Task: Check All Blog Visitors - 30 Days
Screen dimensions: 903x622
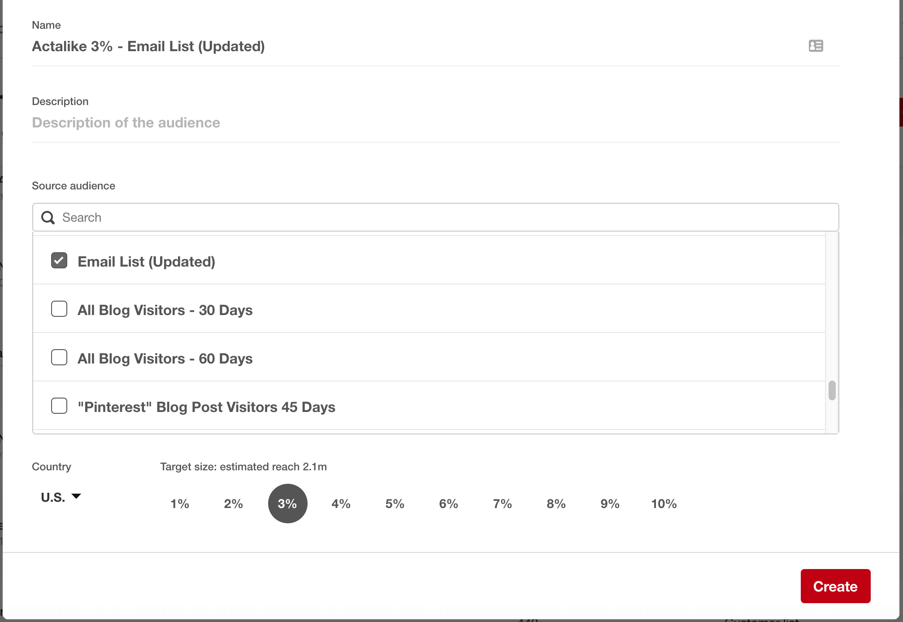Action: click(59, 309)
